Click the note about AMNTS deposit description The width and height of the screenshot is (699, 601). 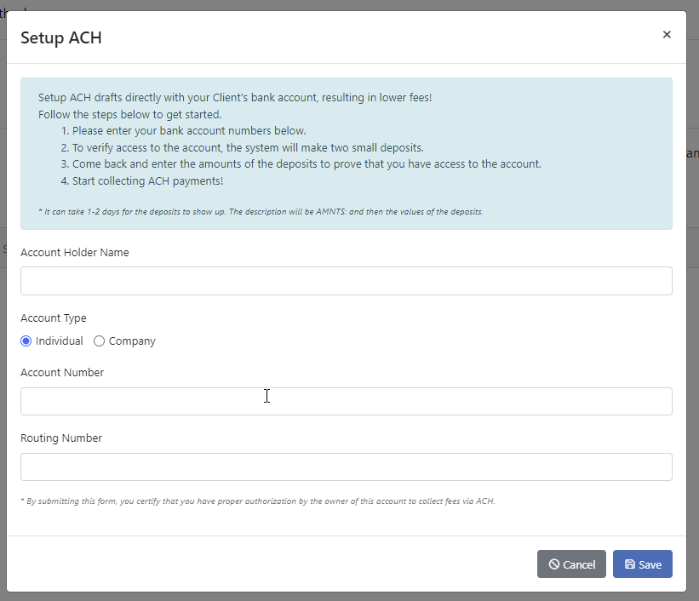point(261,212)
